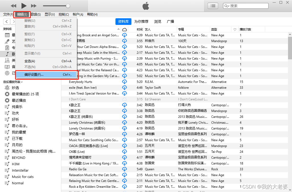
Task: Click the volume slider knob
Action: tap(68, 6)
